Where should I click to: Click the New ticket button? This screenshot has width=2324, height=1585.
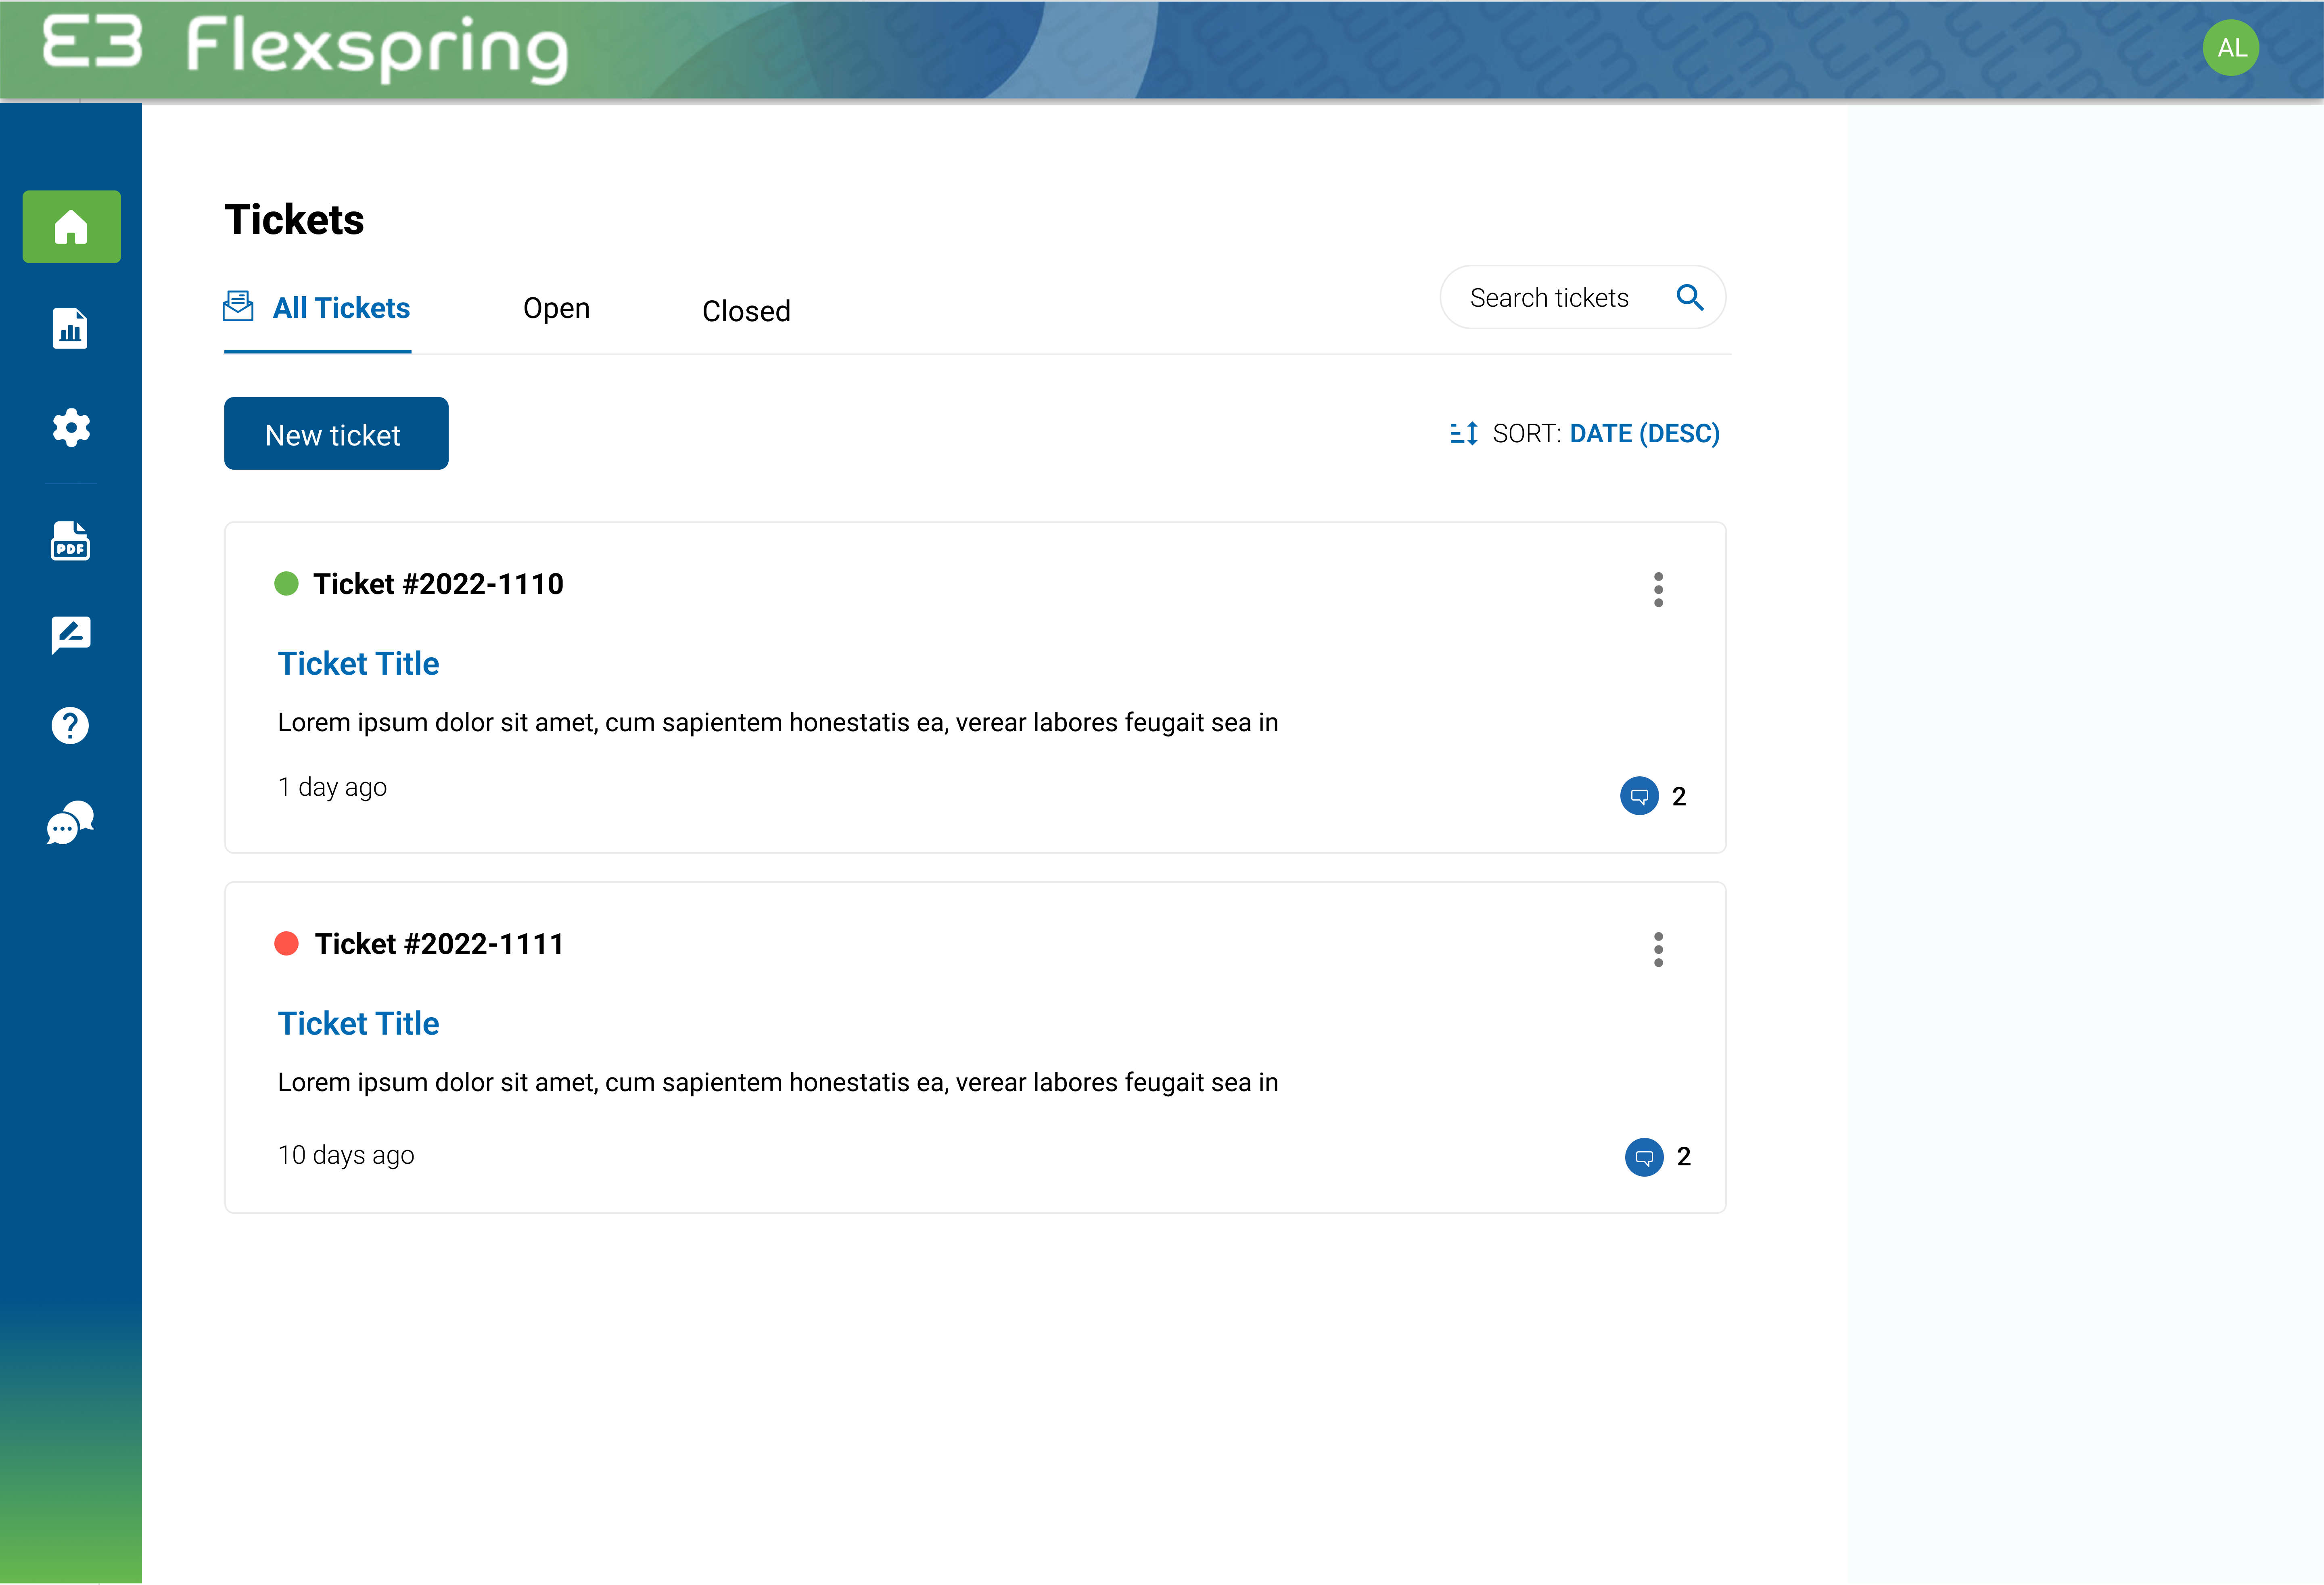point(336,433)
